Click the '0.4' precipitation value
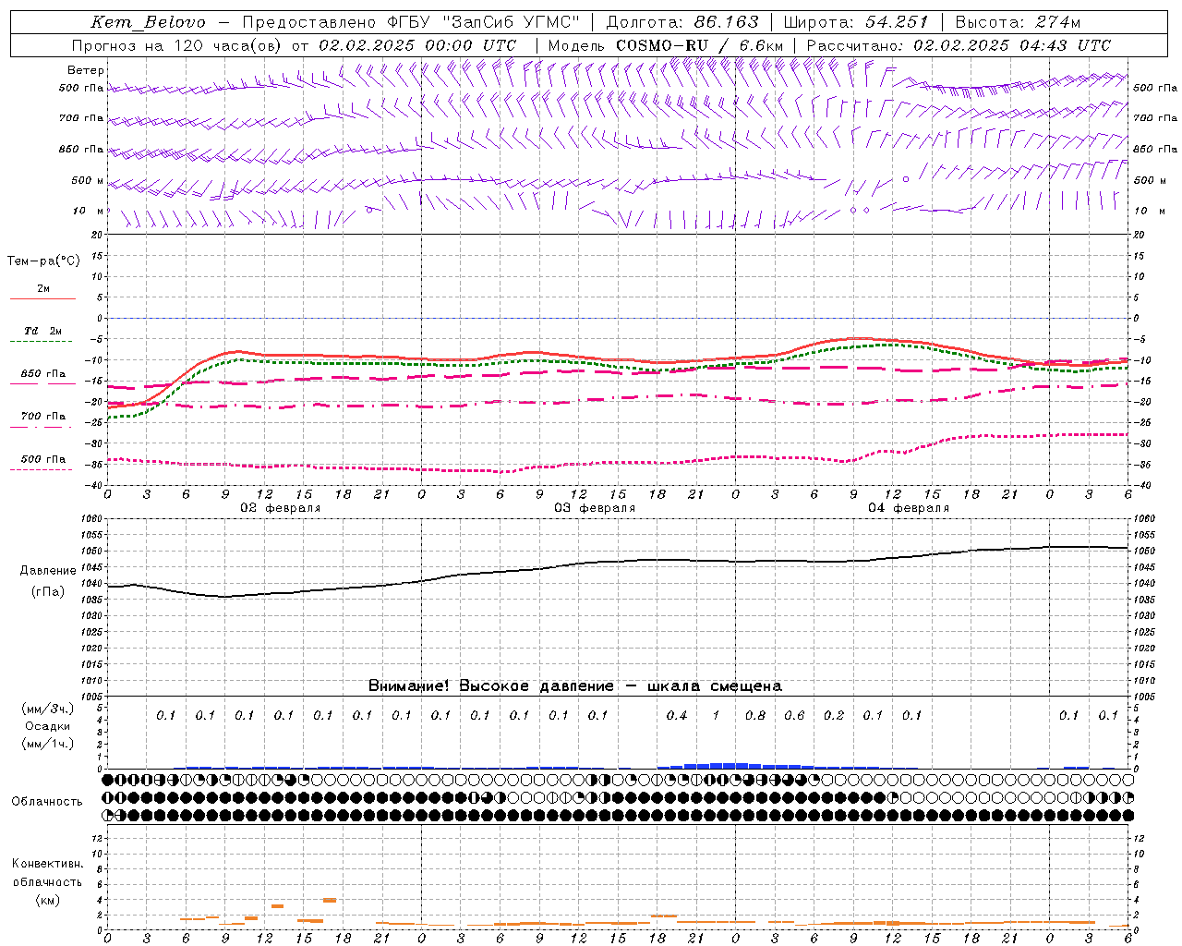1182x946 pixels. (677, 716)
